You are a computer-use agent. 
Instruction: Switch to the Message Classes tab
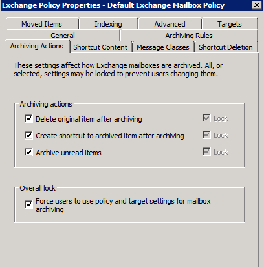[163, 47]
